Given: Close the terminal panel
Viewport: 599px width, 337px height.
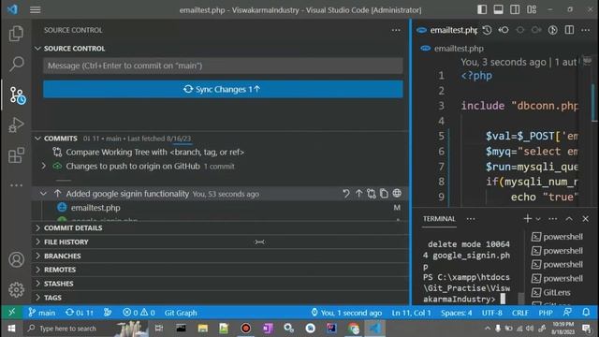Looking at the screenshot, I should [585, 219].
